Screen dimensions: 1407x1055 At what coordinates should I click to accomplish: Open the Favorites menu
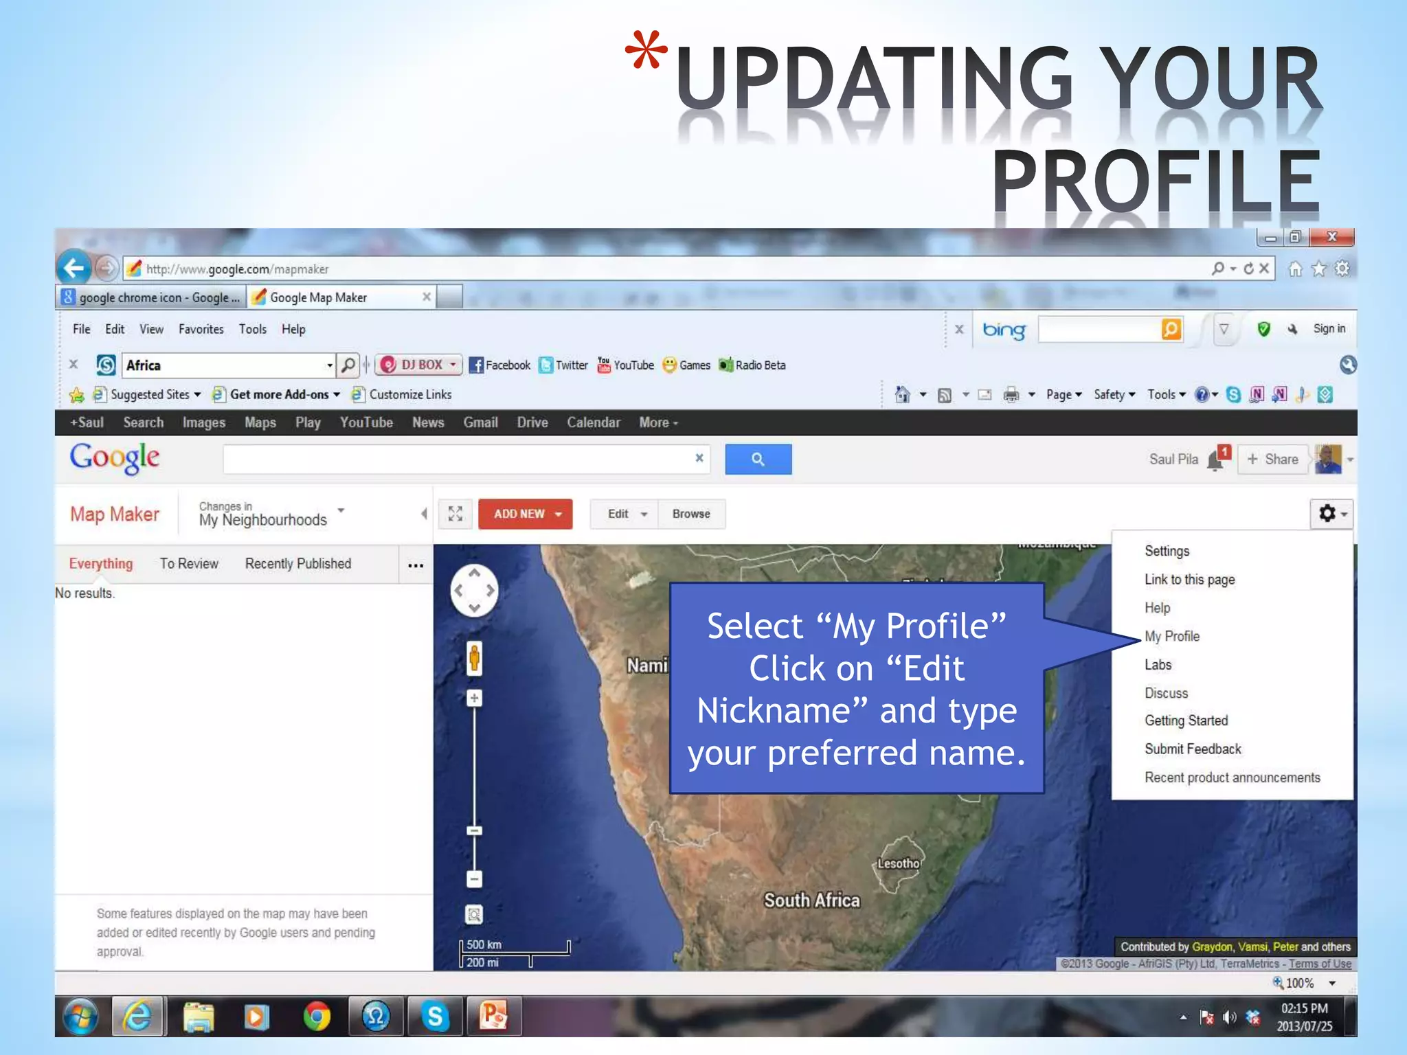click(x=201, y=329)
